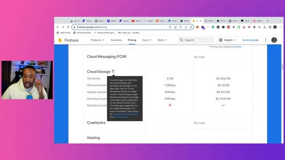Viewport: 285px width, 160px height.
Task: Click the Hosting heading
Action: [x=94, y=138]
